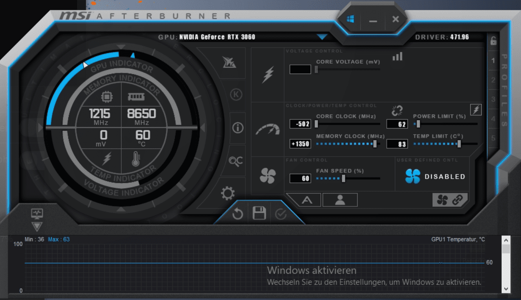Click the 'Min : 36' graph label
Image resolution: width=521 pixels, height=300 pixels.
(34, 239)
